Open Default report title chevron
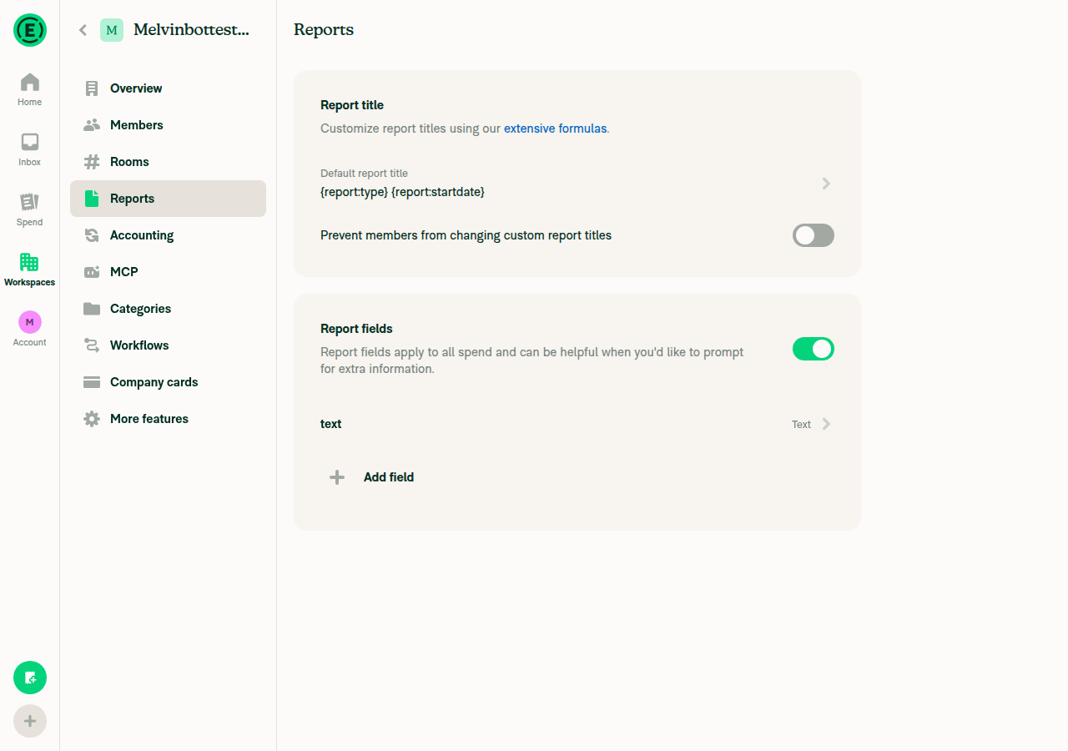 826,184
